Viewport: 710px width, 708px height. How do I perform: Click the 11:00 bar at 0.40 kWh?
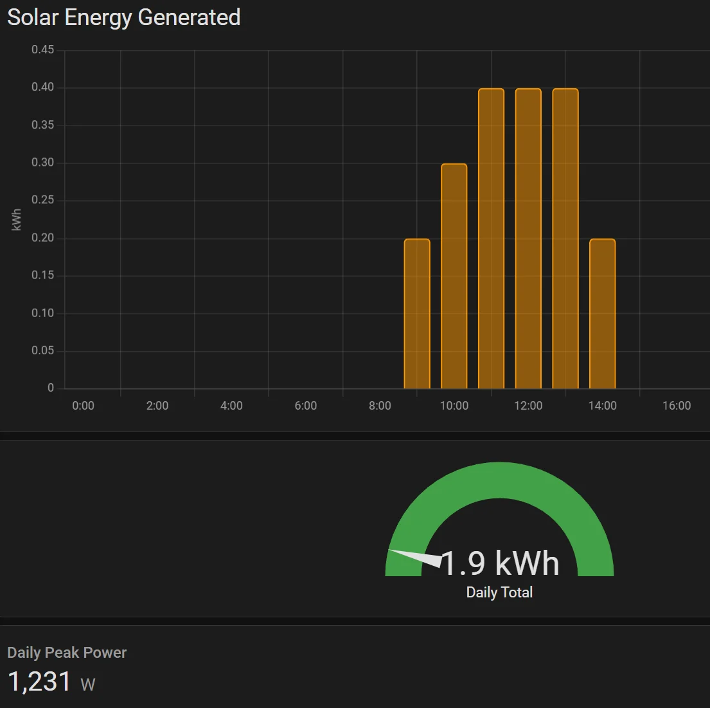tap(491, 239)
